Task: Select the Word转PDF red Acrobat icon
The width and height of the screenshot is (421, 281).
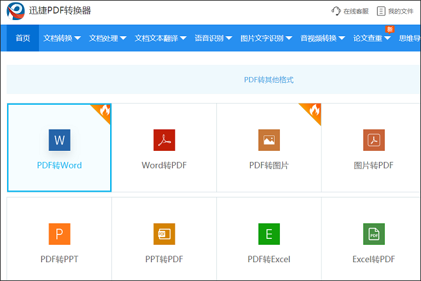Action: [x=164, y=140]
